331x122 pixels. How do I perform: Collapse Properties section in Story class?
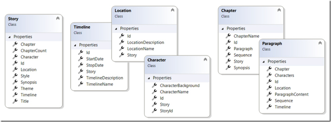click(10, 37)
